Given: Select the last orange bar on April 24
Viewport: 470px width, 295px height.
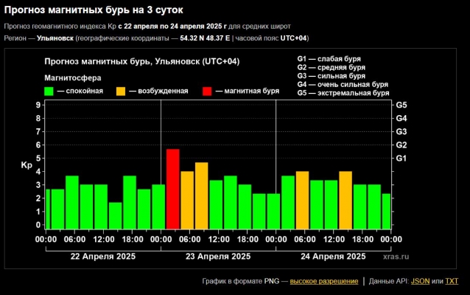Looking at the screenshot, I should [346, 200].
